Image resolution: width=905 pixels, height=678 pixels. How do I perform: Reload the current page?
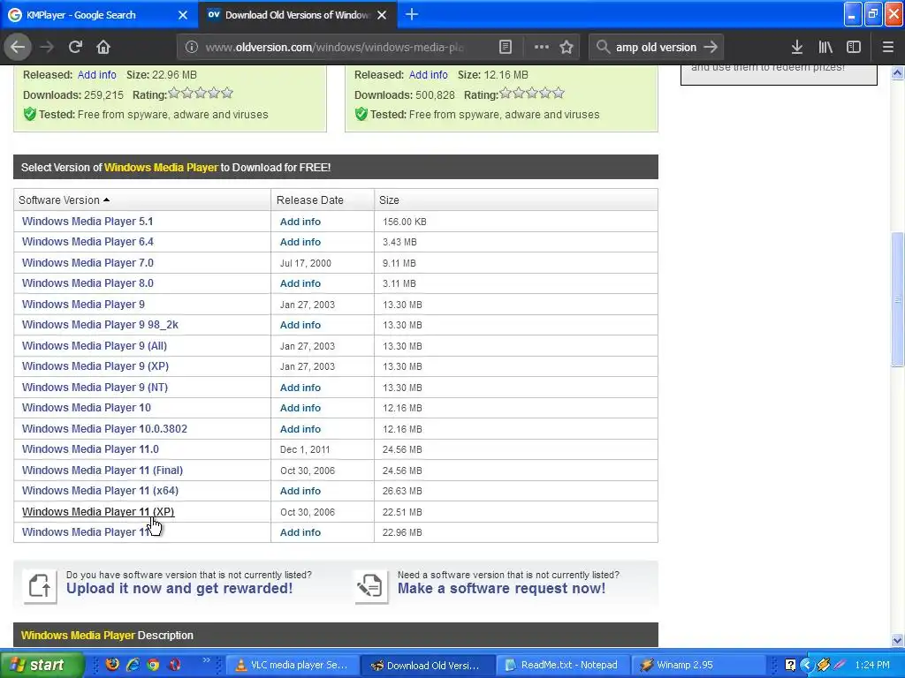pyautogui.click(x=75, y=47)
